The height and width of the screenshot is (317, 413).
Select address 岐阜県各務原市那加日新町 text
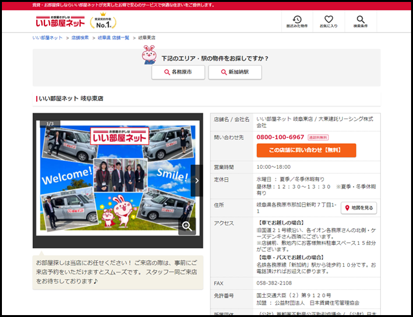297,207
